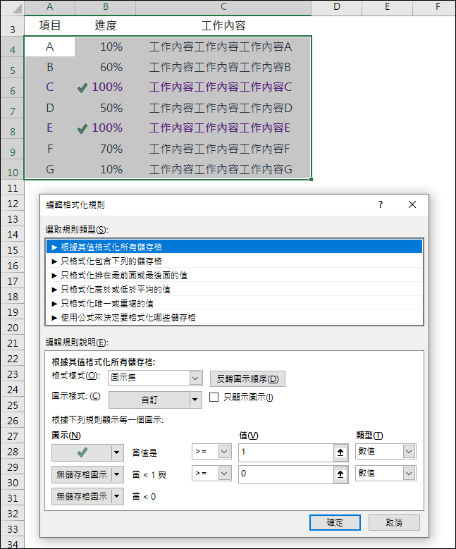Select row 4 header
This screenshot has width=456, height=549.
click(12, 47)
